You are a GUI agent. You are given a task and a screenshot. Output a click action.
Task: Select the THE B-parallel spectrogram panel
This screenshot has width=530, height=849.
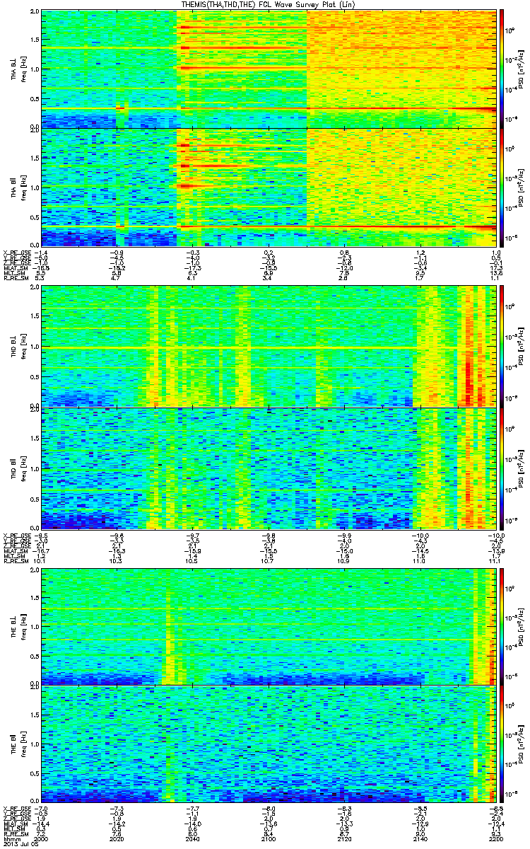[268, 744]
